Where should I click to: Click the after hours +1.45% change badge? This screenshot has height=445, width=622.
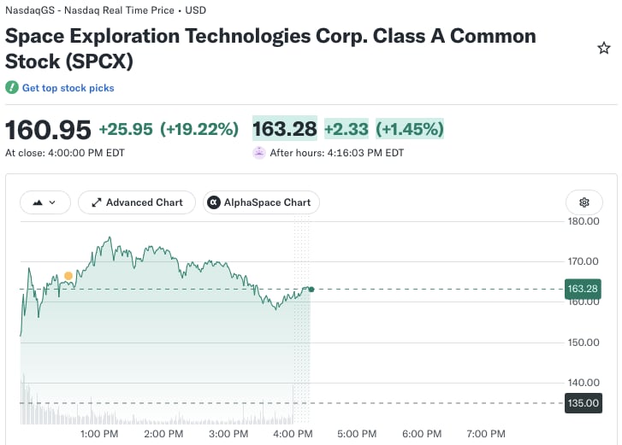click(410, 129)
